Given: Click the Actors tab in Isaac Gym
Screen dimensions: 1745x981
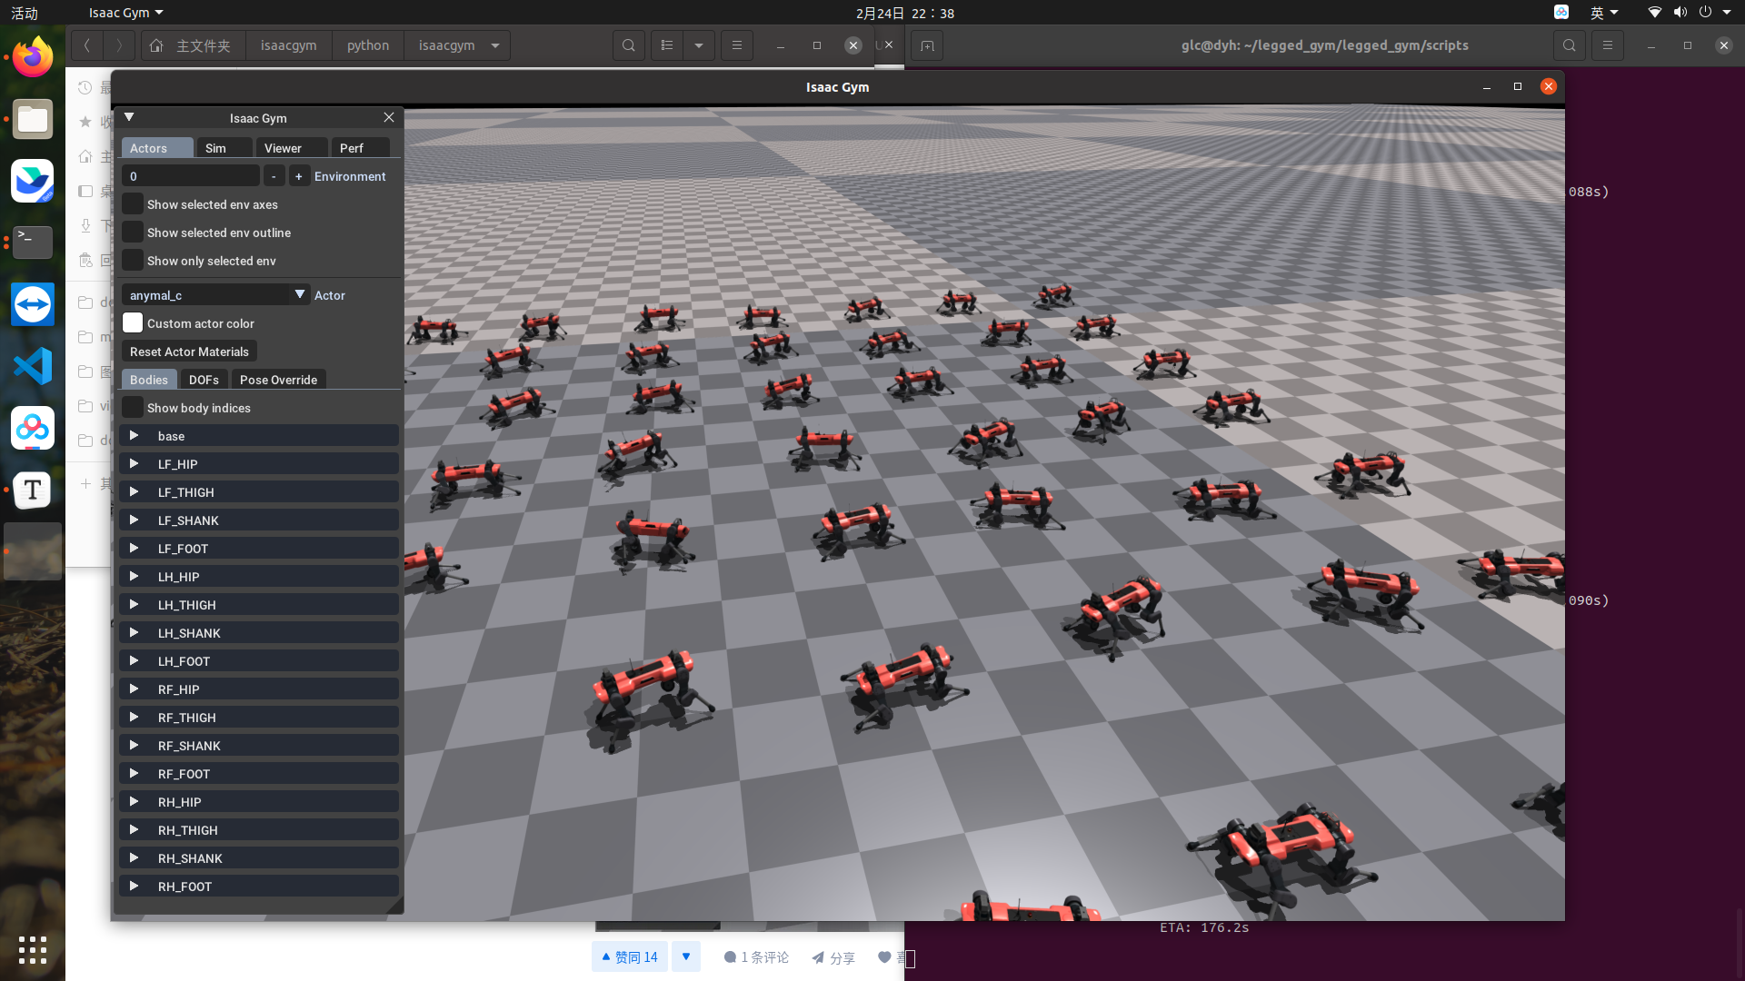Looking at the screenshot, I should click(149, 146).
